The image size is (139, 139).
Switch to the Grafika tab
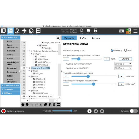click(x=83, y=38)
